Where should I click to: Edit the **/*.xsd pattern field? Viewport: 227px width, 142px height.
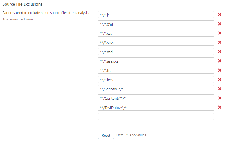pyautogui.click(x=156, y=52)
